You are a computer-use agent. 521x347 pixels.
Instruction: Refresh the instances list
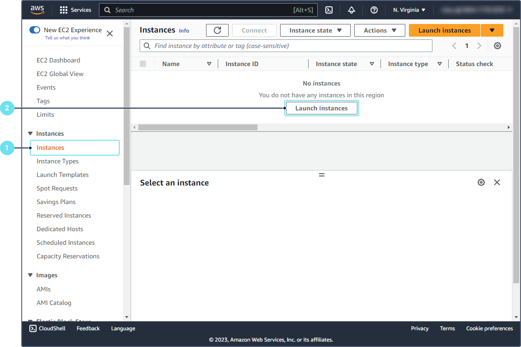pos(217,30)
